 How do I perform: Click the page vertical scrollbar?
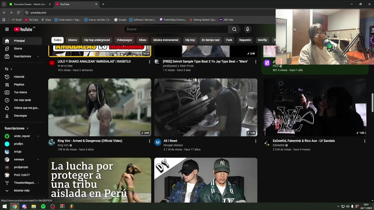pyautogui.click(x=372, y=103)
